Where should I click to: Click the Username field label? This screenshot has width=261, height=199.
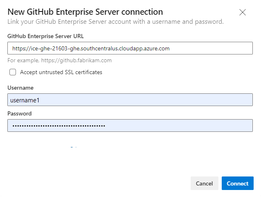[20, 88]
